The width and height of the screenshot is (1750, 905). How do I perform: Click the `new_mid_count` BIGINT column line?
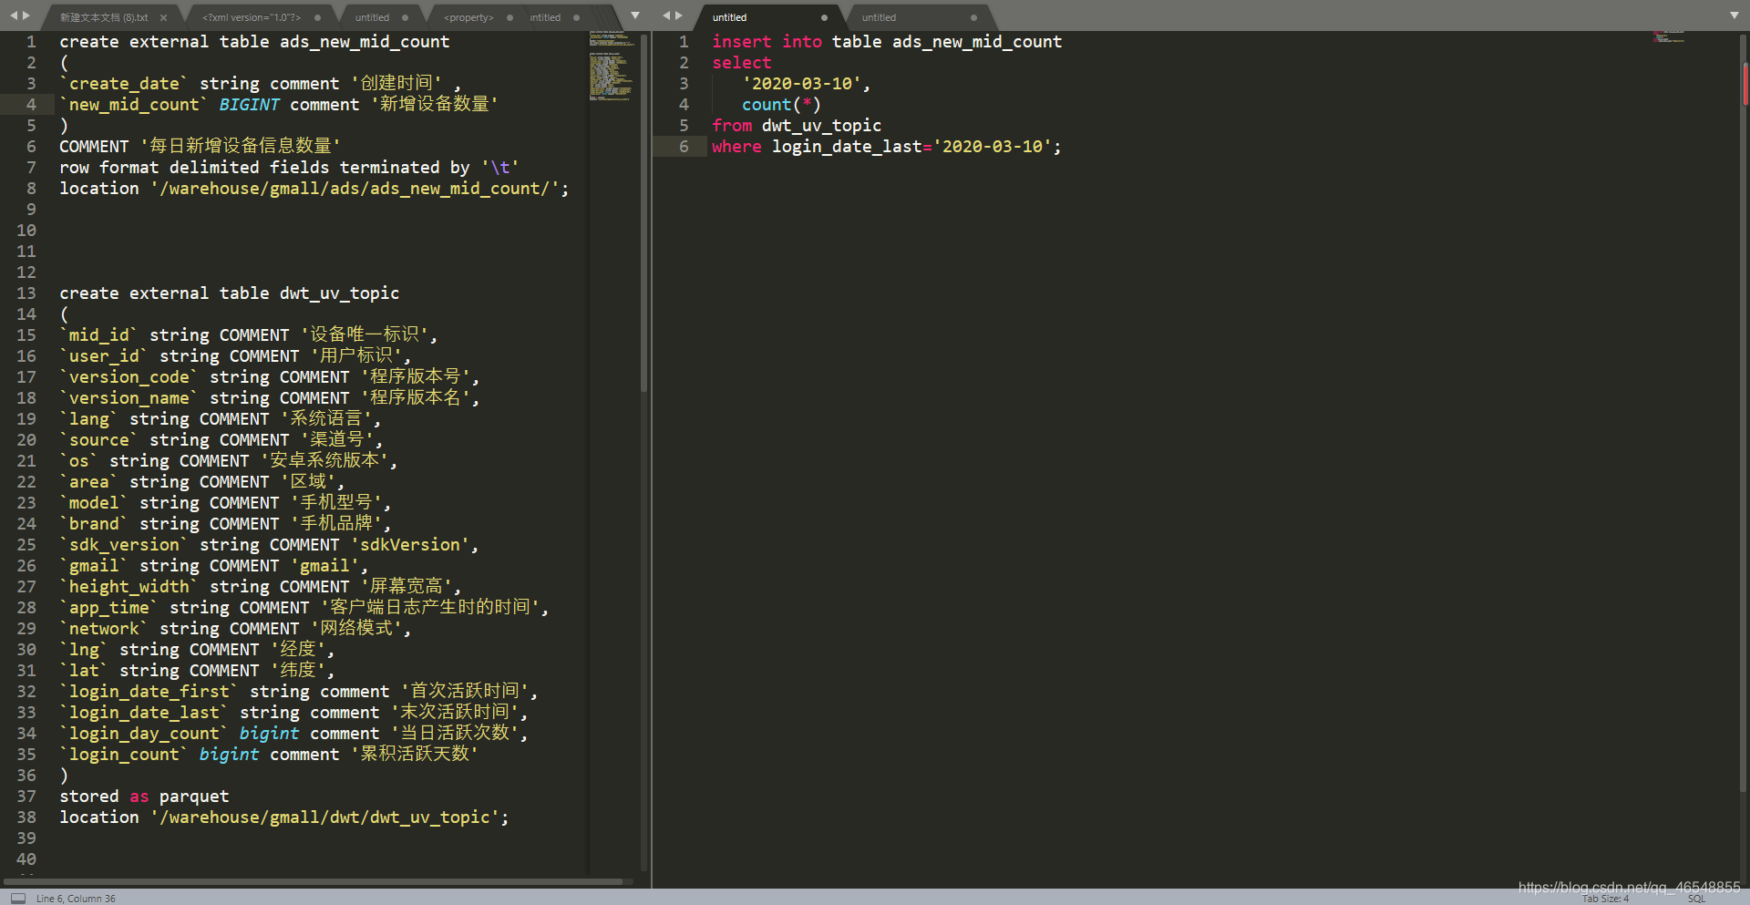pos(279,105)
